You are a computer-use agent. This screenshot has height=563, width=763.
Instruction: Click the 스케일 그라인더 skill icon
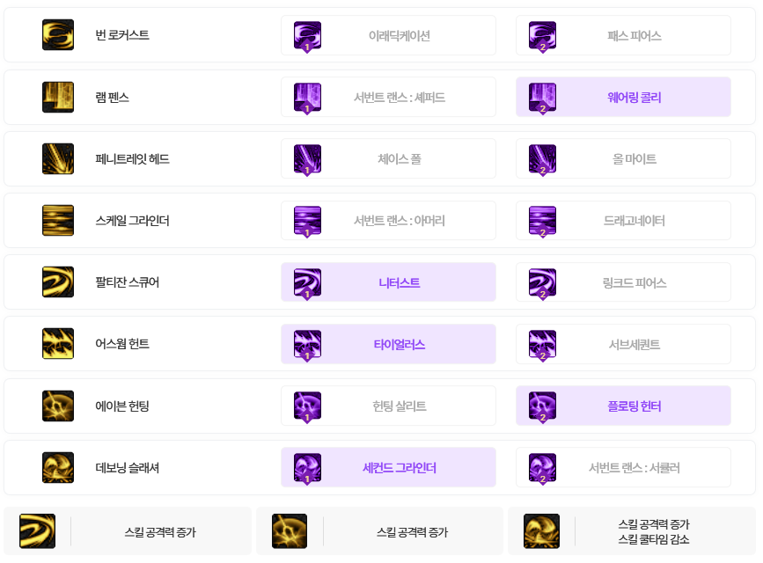coord(58,220)
